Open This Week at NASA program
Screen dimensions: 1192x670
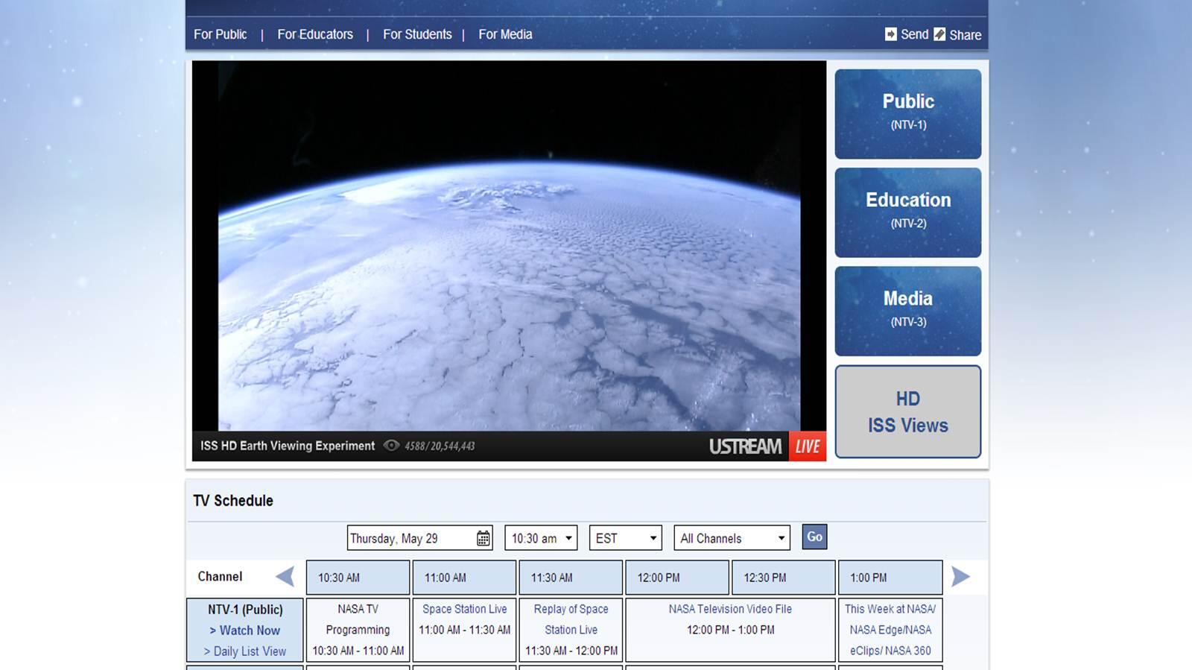click(x=890, y=630)
